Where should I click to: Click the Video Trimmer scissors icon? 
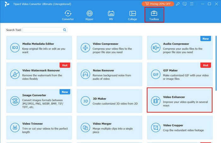point(15,128)
